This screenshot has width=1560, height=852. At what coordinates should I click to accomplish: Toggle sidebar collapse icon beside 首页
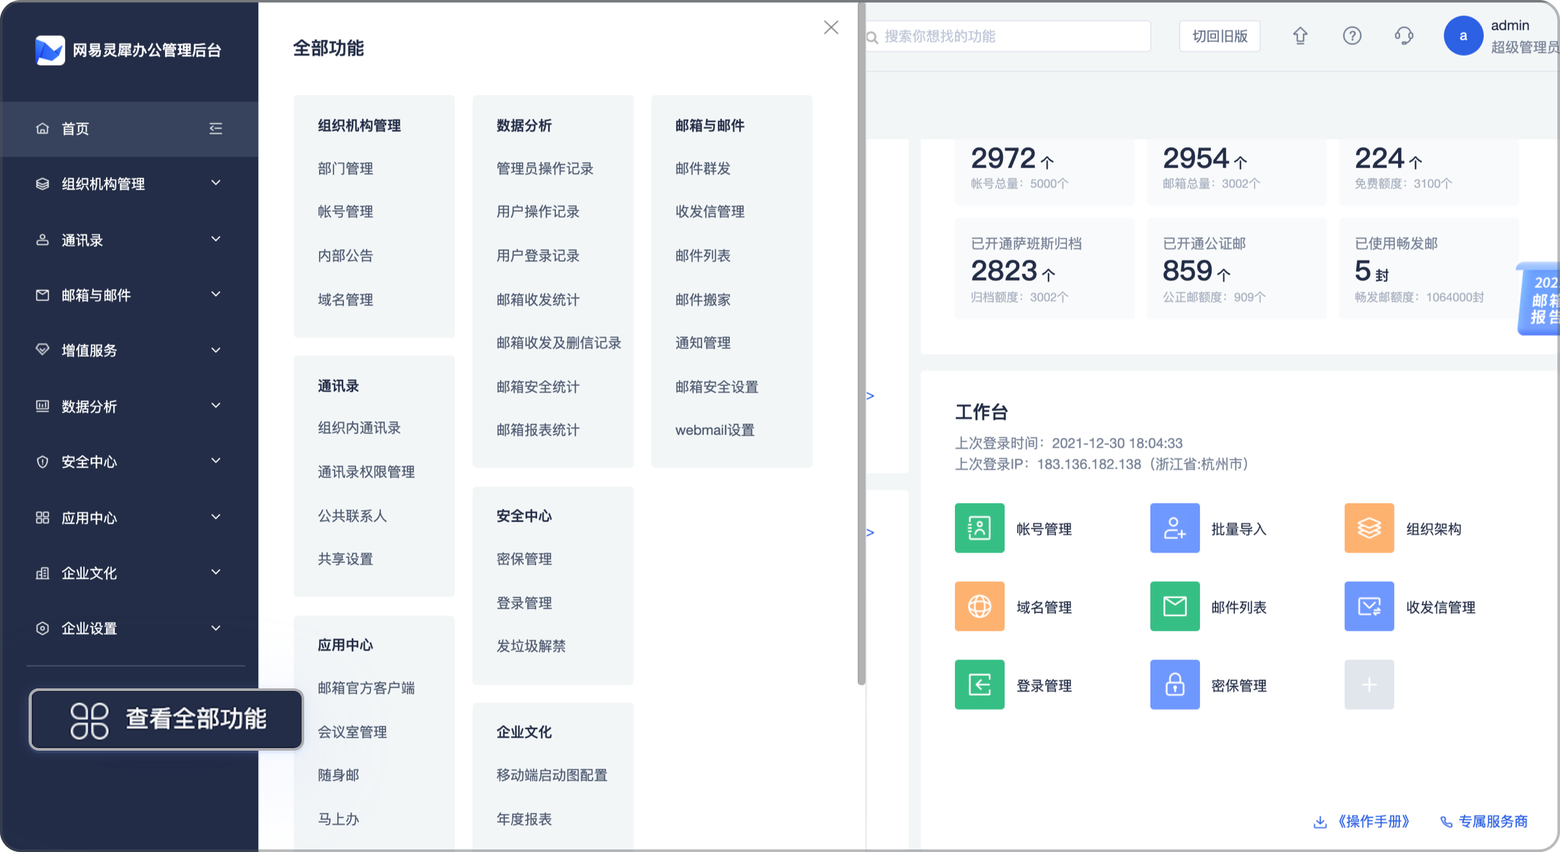point(216,129)
